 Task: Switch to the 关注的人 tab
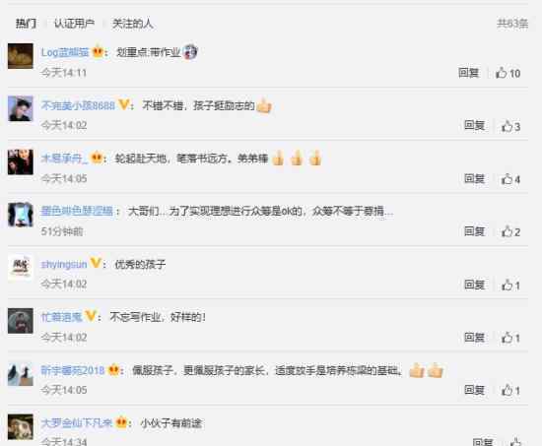coord(133,24)
